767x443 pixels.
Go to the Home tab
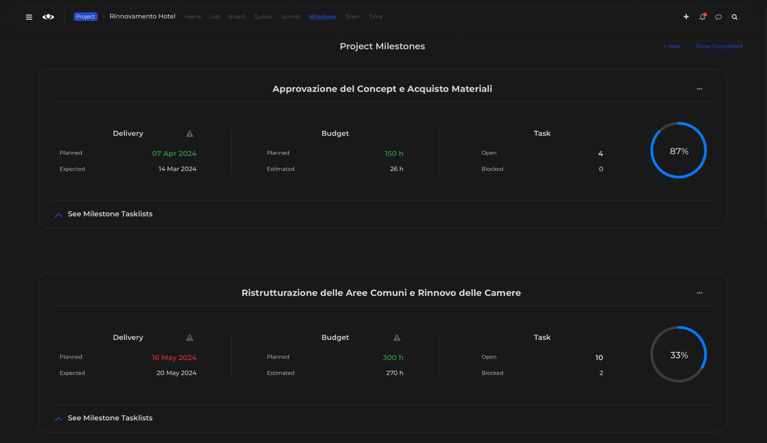pos(192,17)
